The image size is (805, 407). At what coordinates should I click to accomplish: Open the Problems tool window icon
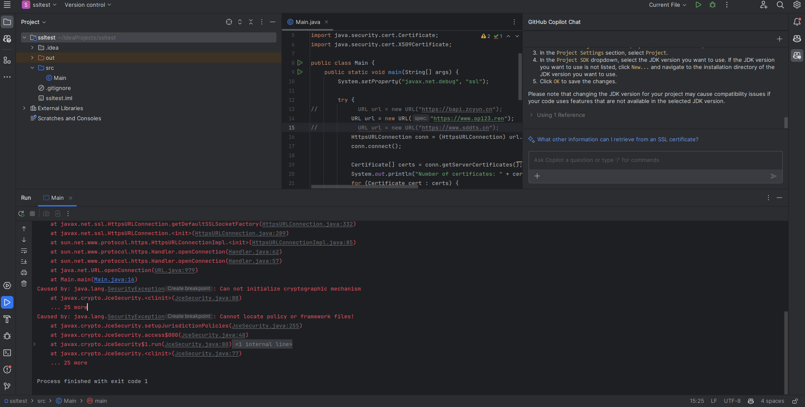[x=7, y=370]
